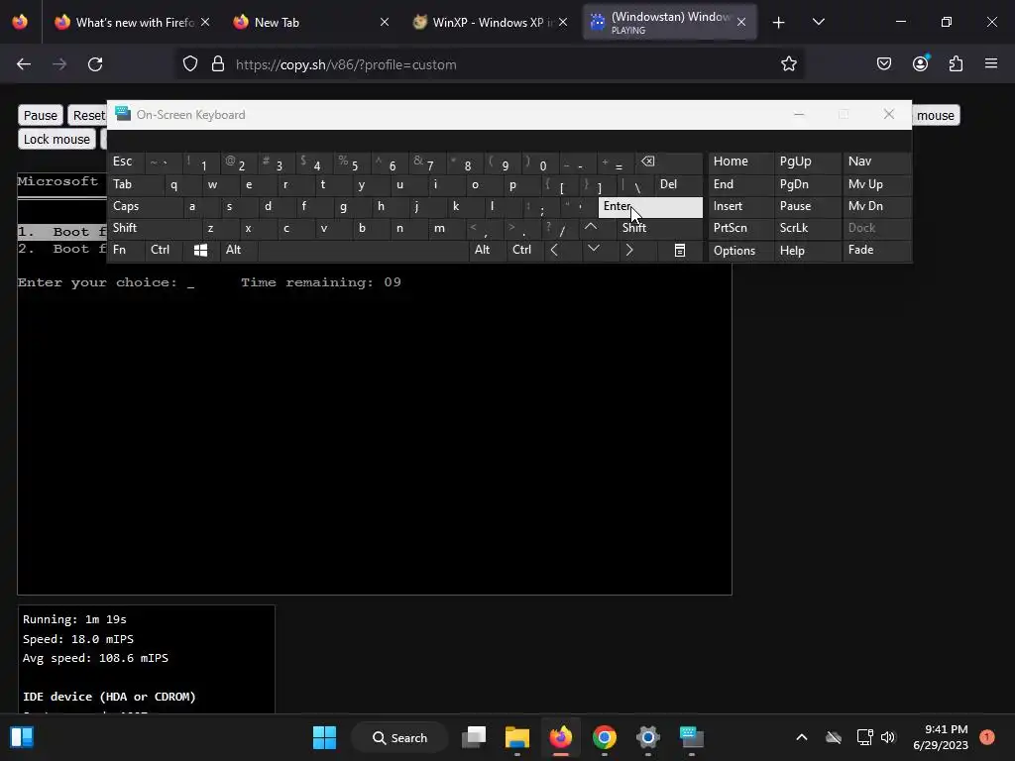Screen dimensions: 1015x761
Task: Open the Firefox account icon
Action: point(921,63)
